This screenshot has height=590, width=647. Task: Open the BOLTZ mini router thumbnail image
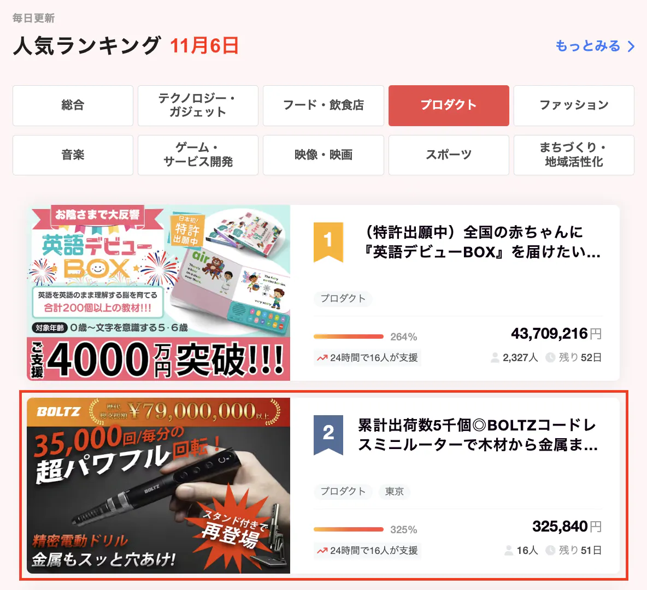point(158,486)
